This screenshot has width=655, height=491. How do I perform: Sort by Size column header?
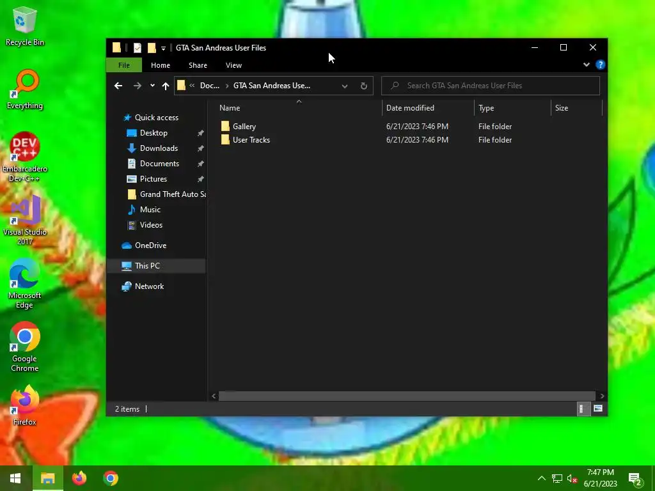[577, 107]
